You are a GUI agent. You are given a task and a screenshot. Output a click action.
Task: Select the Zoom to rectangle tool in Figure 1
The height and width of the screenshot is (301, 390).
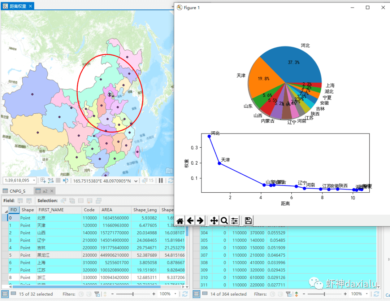(224, 221)
